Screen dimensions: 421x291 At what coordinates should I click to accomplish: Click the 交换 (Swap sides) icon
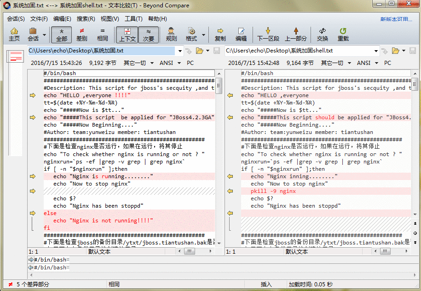(323, 35)
